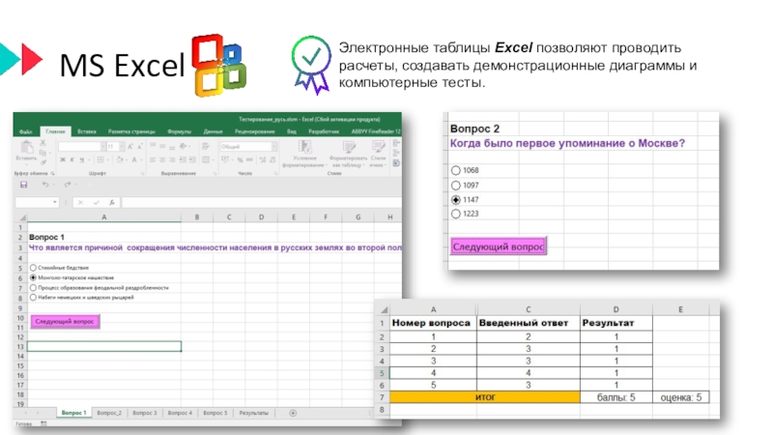This screenshot has width=773, height=435.
Task: Click the fx Insert Function icon
Action: pos(112,202)
